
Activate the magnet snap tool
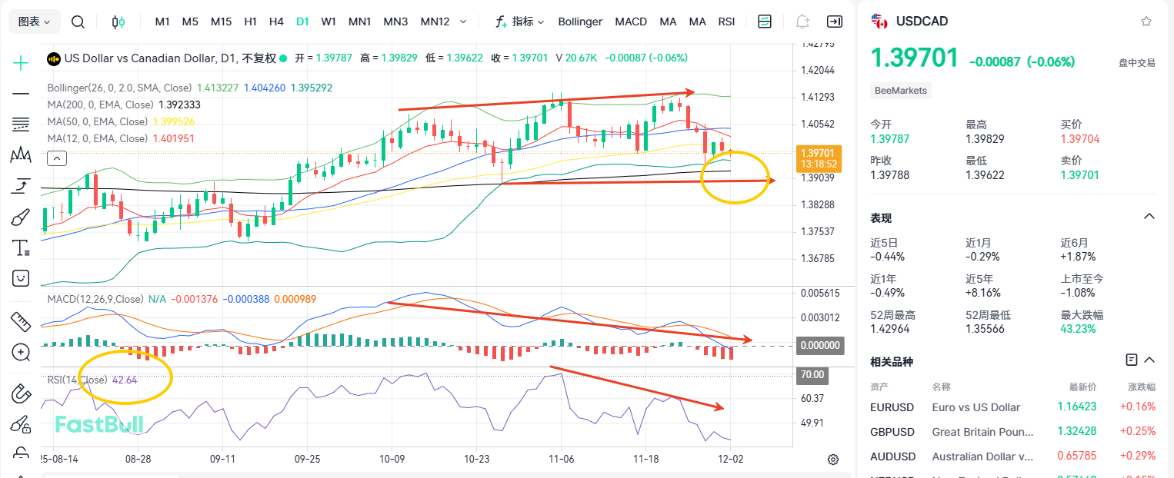pyautogui.click(x=21, y=393)
